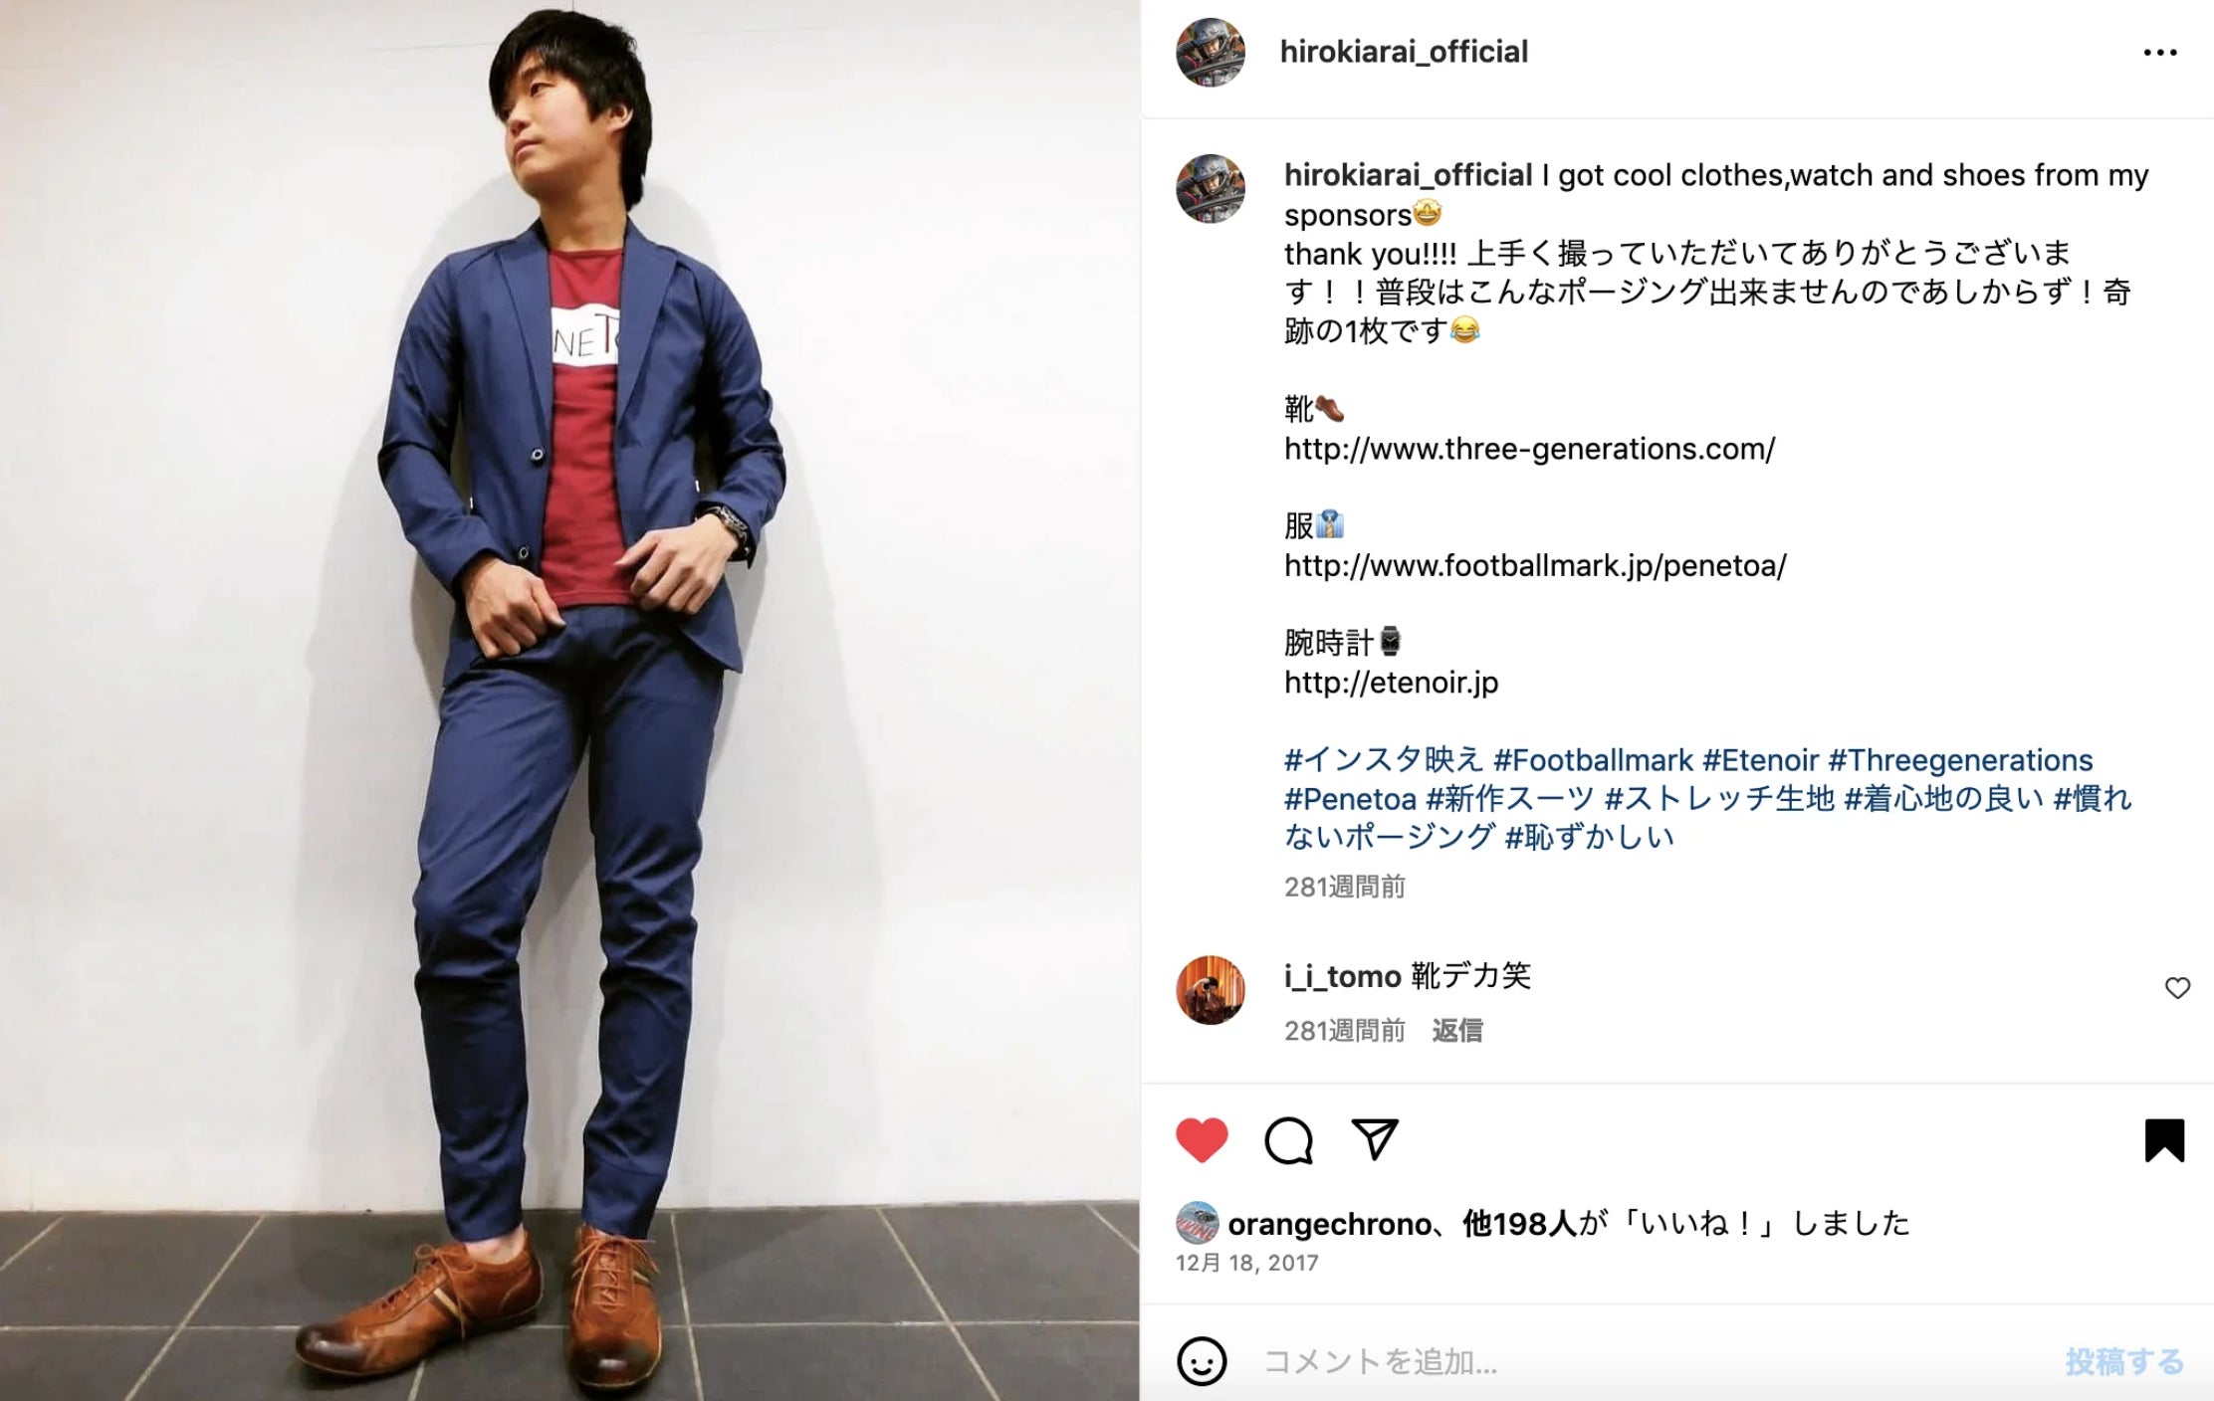Open the #Footballmark hashtag
The height and width of the screenshot is (1401, 2214).
pos(1593,760)
